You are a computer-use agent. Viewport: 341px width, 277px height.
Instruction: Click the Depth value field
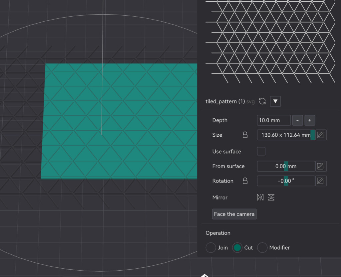274,120
